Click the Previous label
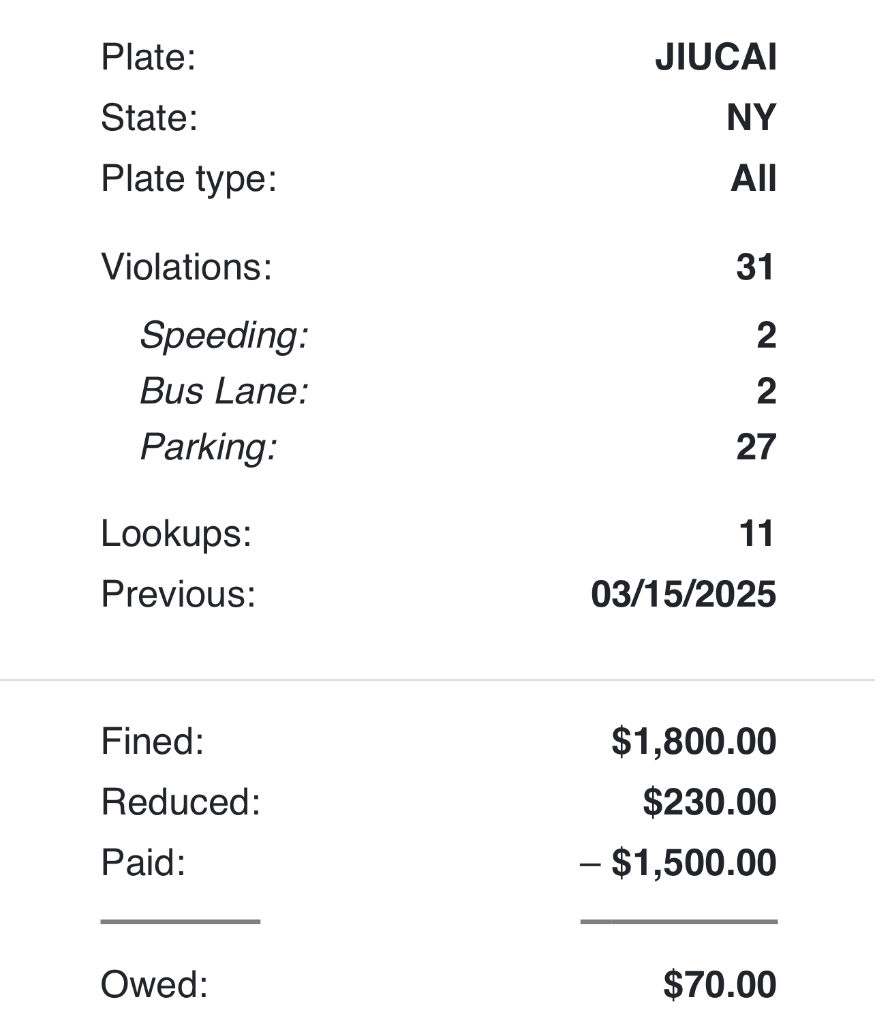The image size is (875, 1036). (x=178, y=594)
